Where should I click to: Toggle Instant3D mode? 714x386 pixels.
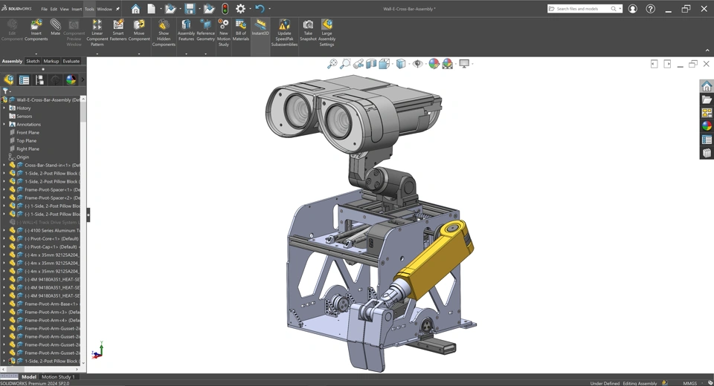click(260, 27)
